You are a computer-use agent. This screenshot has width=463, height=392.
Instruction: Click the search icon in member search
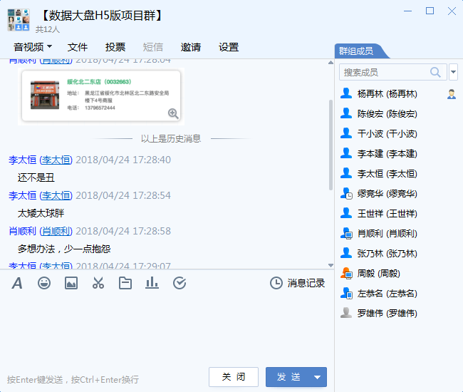435,72
